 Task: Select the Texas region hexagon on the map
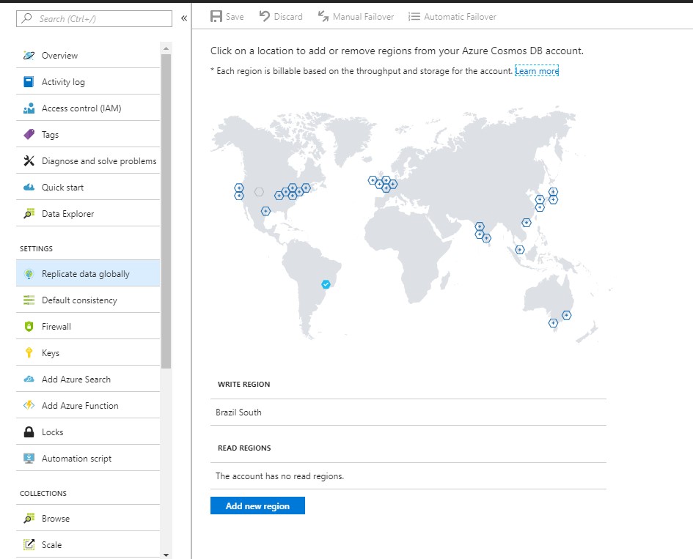[265, 211]
